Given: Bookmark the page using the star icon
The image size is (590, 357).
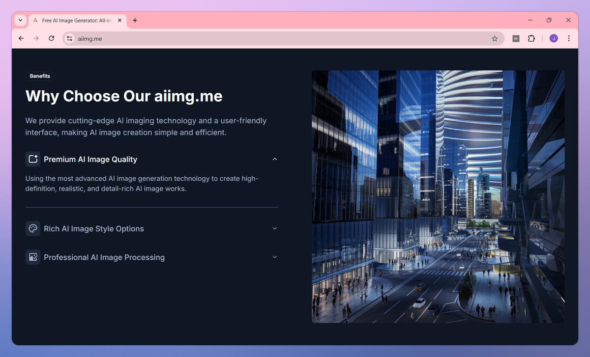Looking at the screenshot, I should coord(495,38).
